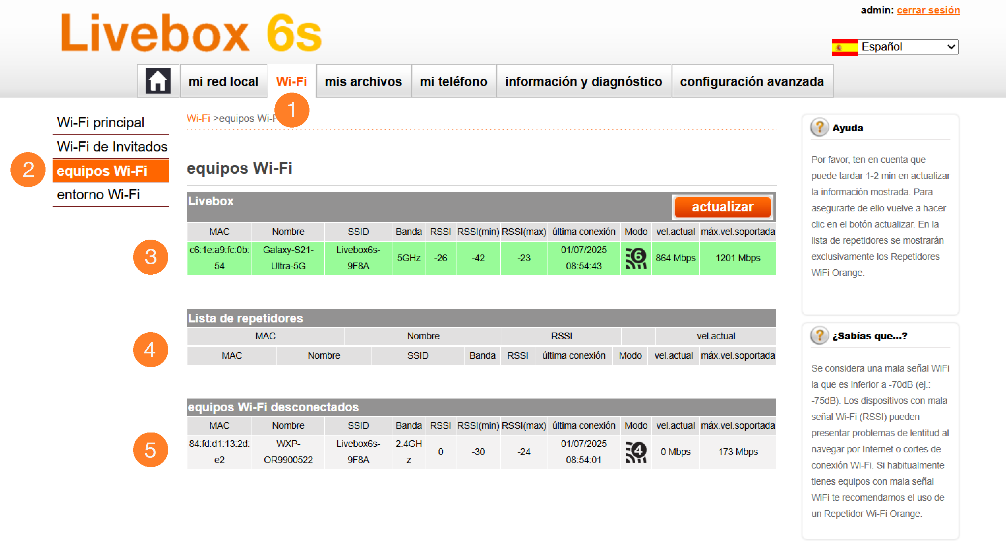
Task: Click Wi-Fi breadcrumb link
Action: tap(198, 118)
